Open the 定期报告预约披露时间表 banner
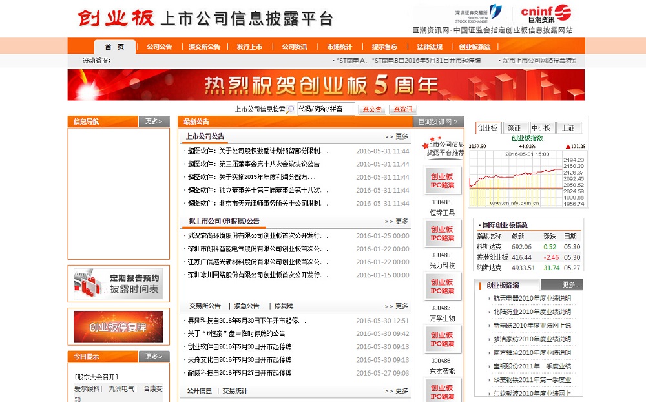The height and width of the screenshot is (402, 646). [118, 284]
